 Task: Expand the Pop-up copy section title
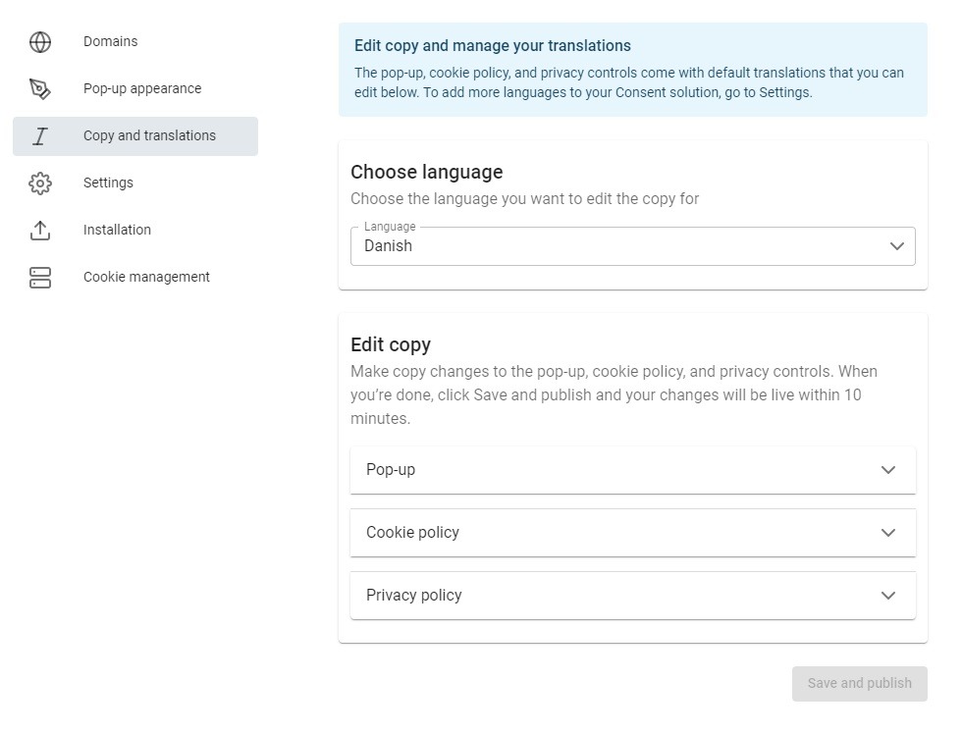[x=391, y=470]
